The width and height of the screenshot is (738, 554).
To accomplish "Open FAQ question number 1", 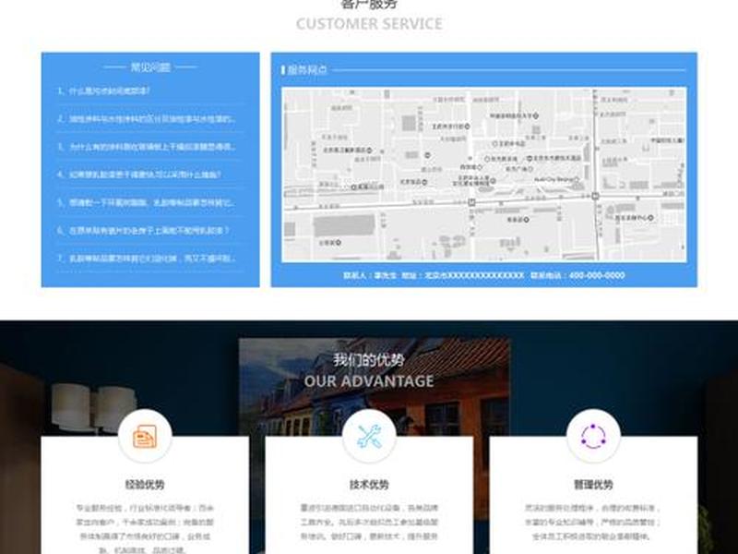I will pyautogui.click(x=103, y=90).
